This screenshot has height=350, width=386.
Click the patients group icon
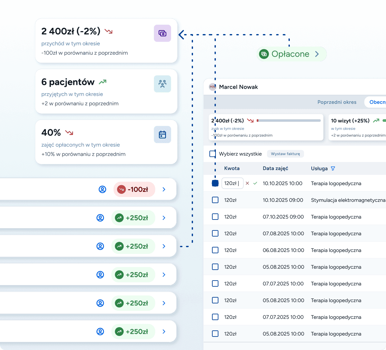click(x=162, y=84)
